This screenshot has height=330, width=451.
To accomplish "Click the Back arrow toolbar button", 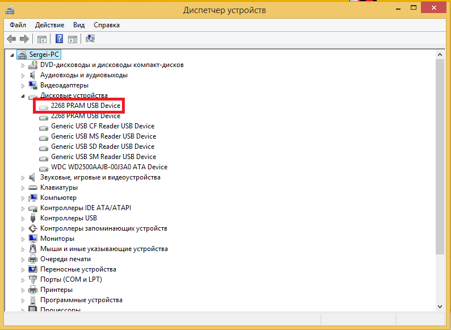I will tap(11, 39).
